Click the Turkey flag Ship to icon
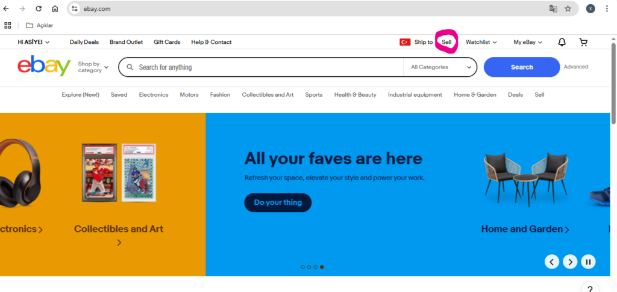The width and height of the screenshot is (617, 292). point(405,42)
